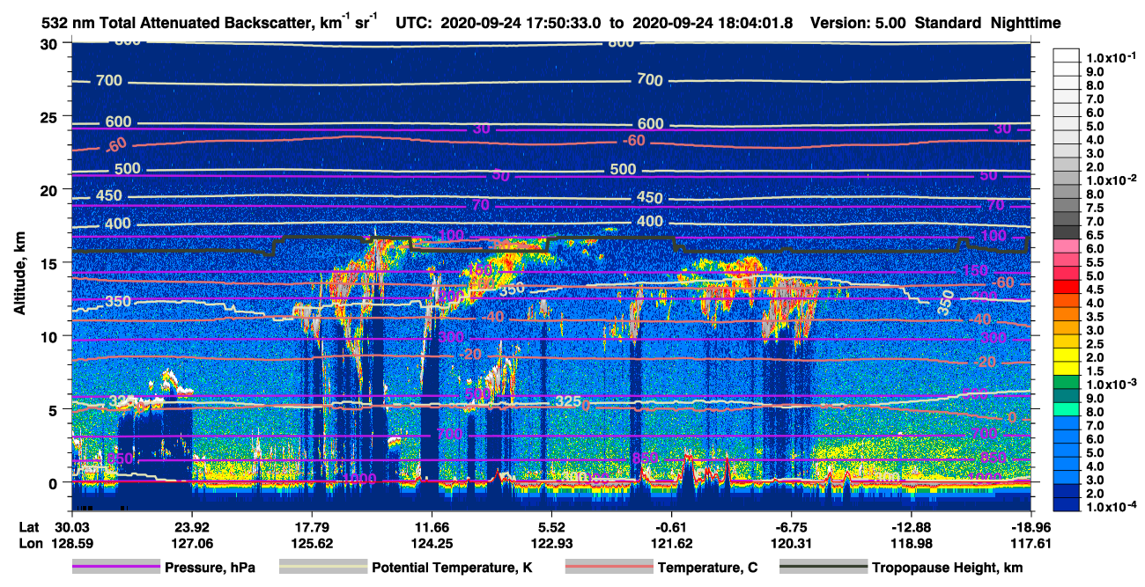Click latitude value '-12.88'
1145x587 pixels.
[912, 529]
